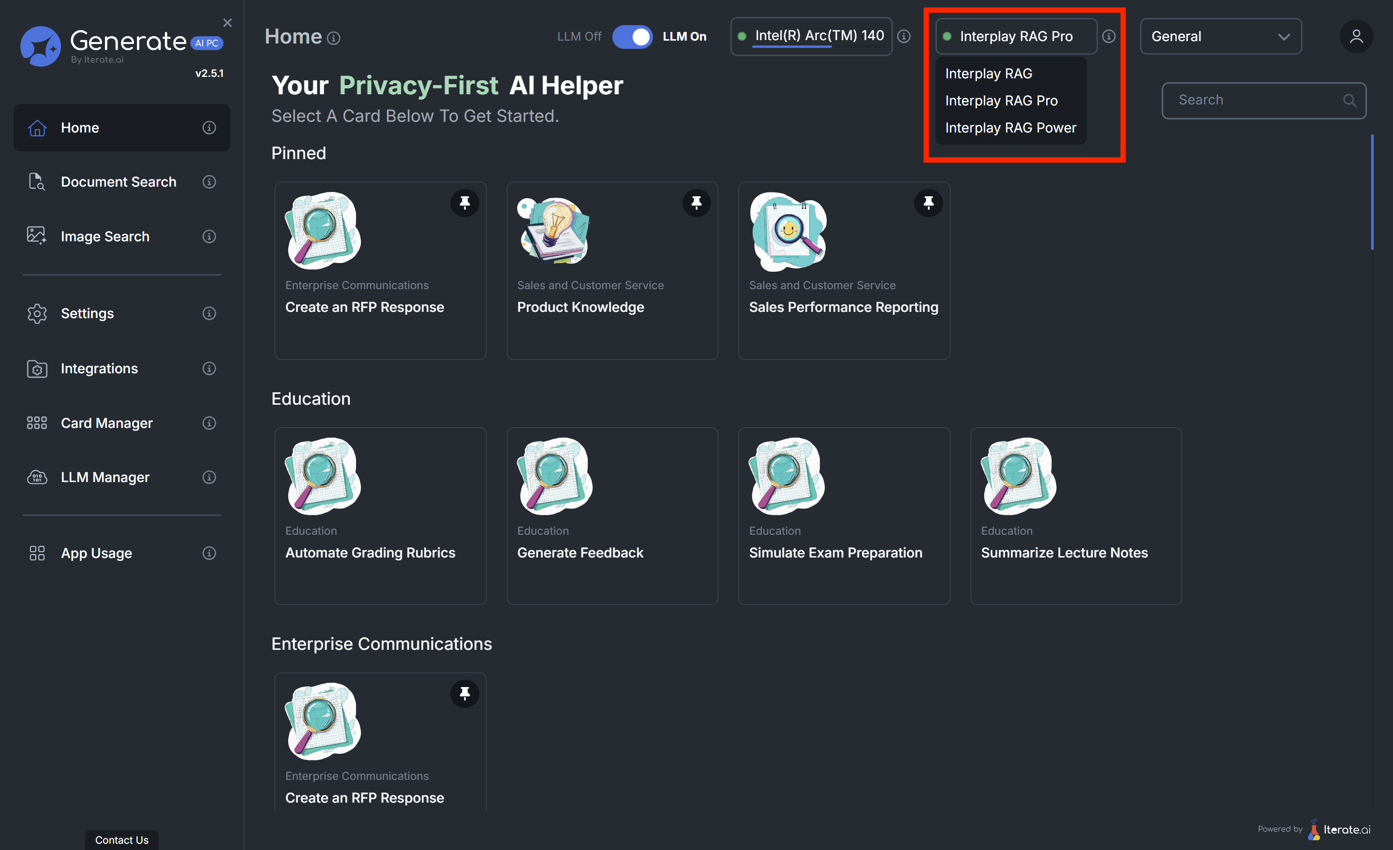Open the pinned Create an RFP Response card

click(380, 270)
